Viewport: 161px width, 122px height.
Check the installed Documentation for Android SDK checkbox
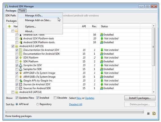(x=17, y=54)
